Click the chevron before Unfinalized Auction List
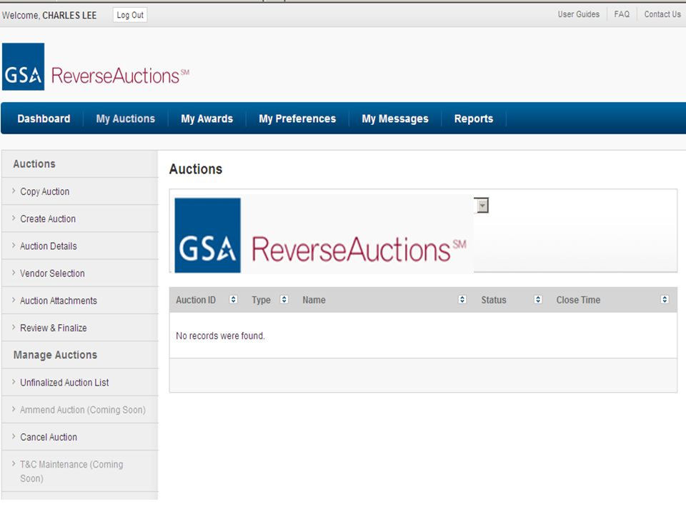 pyautogui.click(x=14, y=382)
